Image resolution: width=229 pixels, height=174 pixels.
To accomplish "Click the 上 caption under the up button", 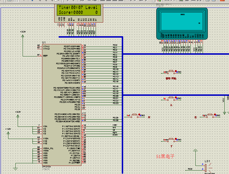I will coord(171,105).
